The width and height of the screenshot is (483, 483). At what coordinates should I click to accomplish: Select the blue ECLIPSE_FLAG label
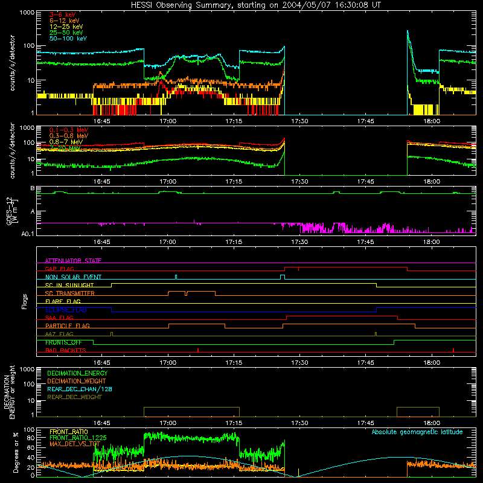pyautogui.click(x=66, y=310)
